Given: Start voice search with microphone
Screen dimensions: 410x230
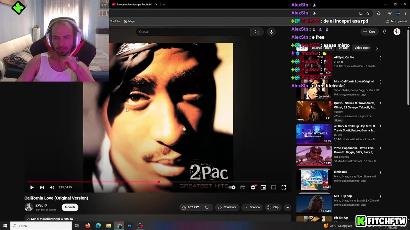Looking at the screenshot, I should click(x=271, y=32).
